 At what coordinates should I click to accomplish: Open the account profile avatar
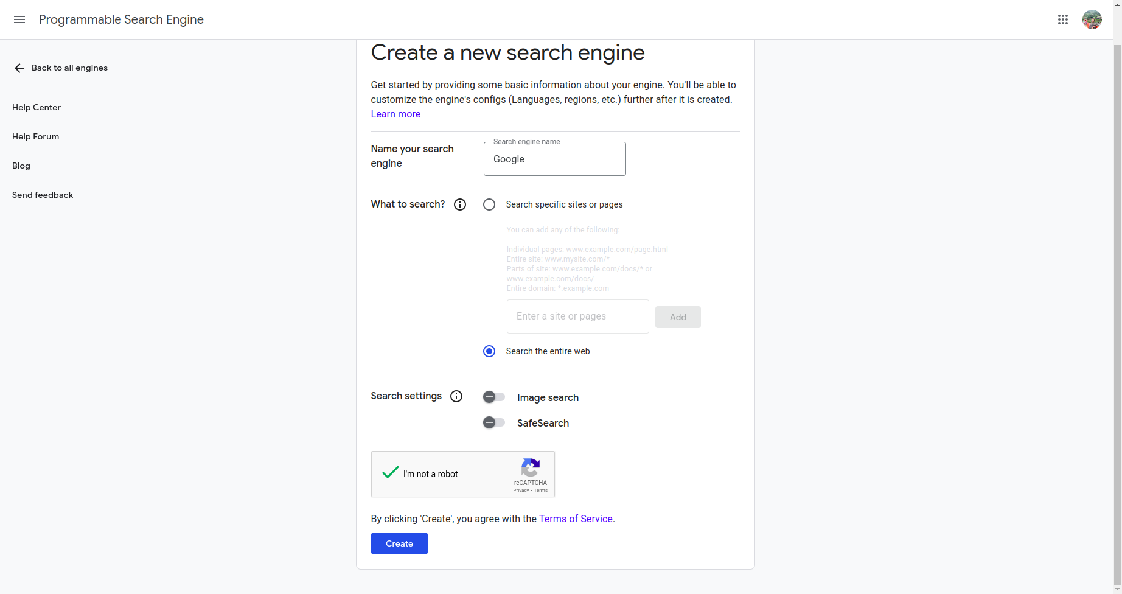(x=1092, y=19)
